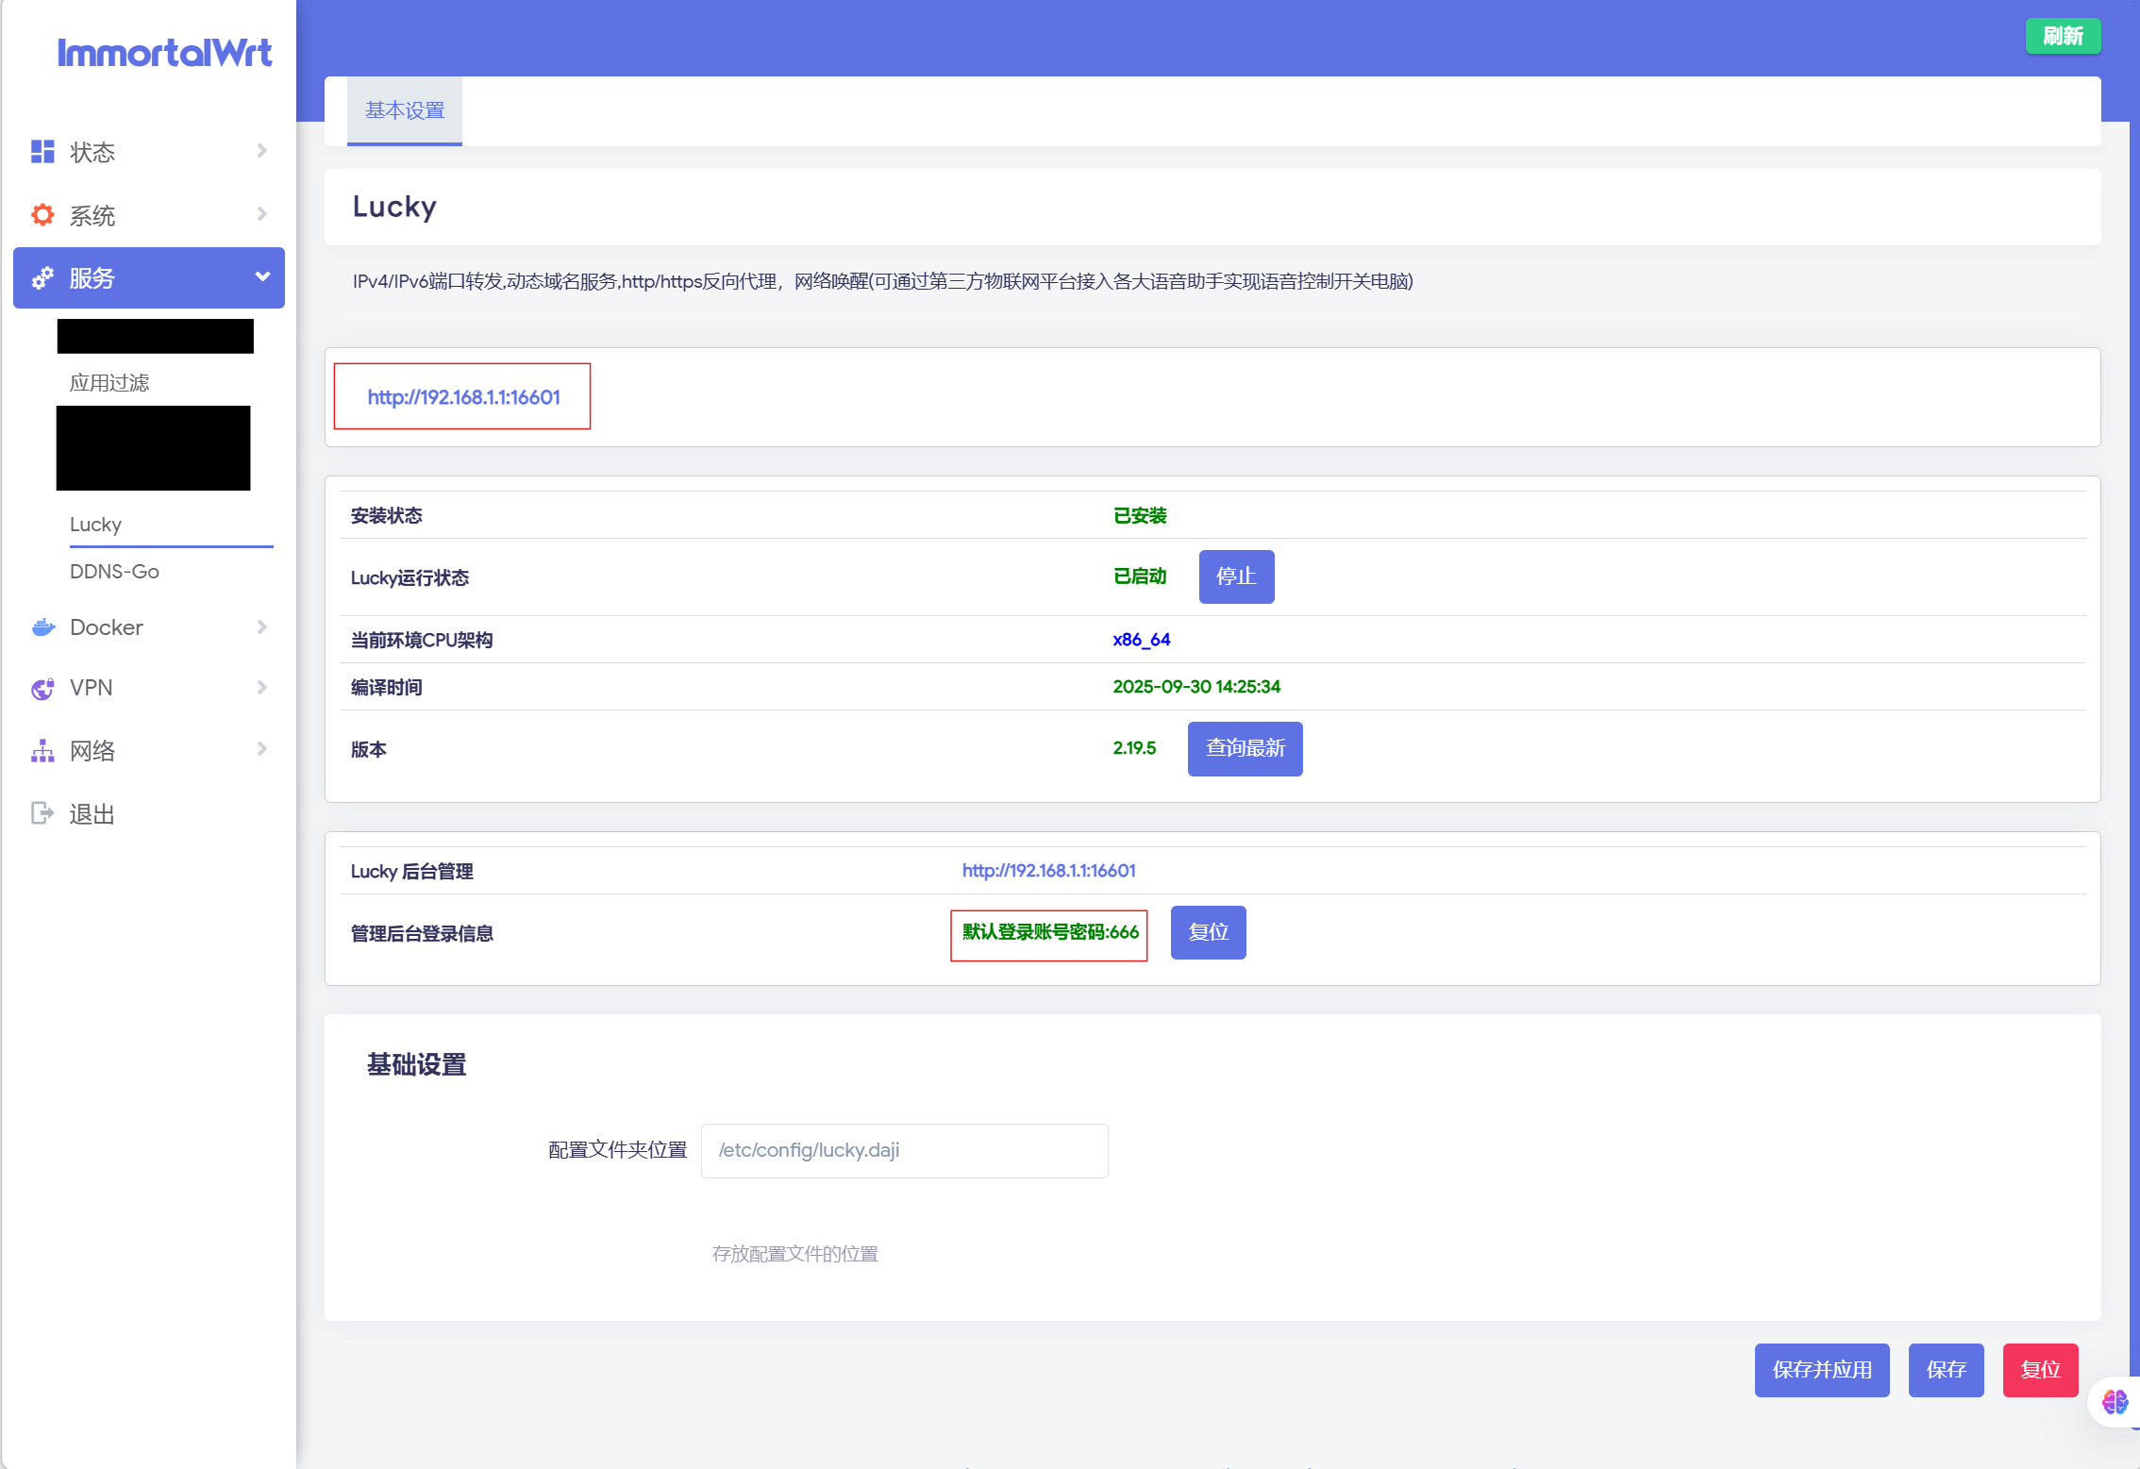The width and height of the screenshot is (2140, 1469).
Task: Click the logout door icon
Action: pos(42,813)
